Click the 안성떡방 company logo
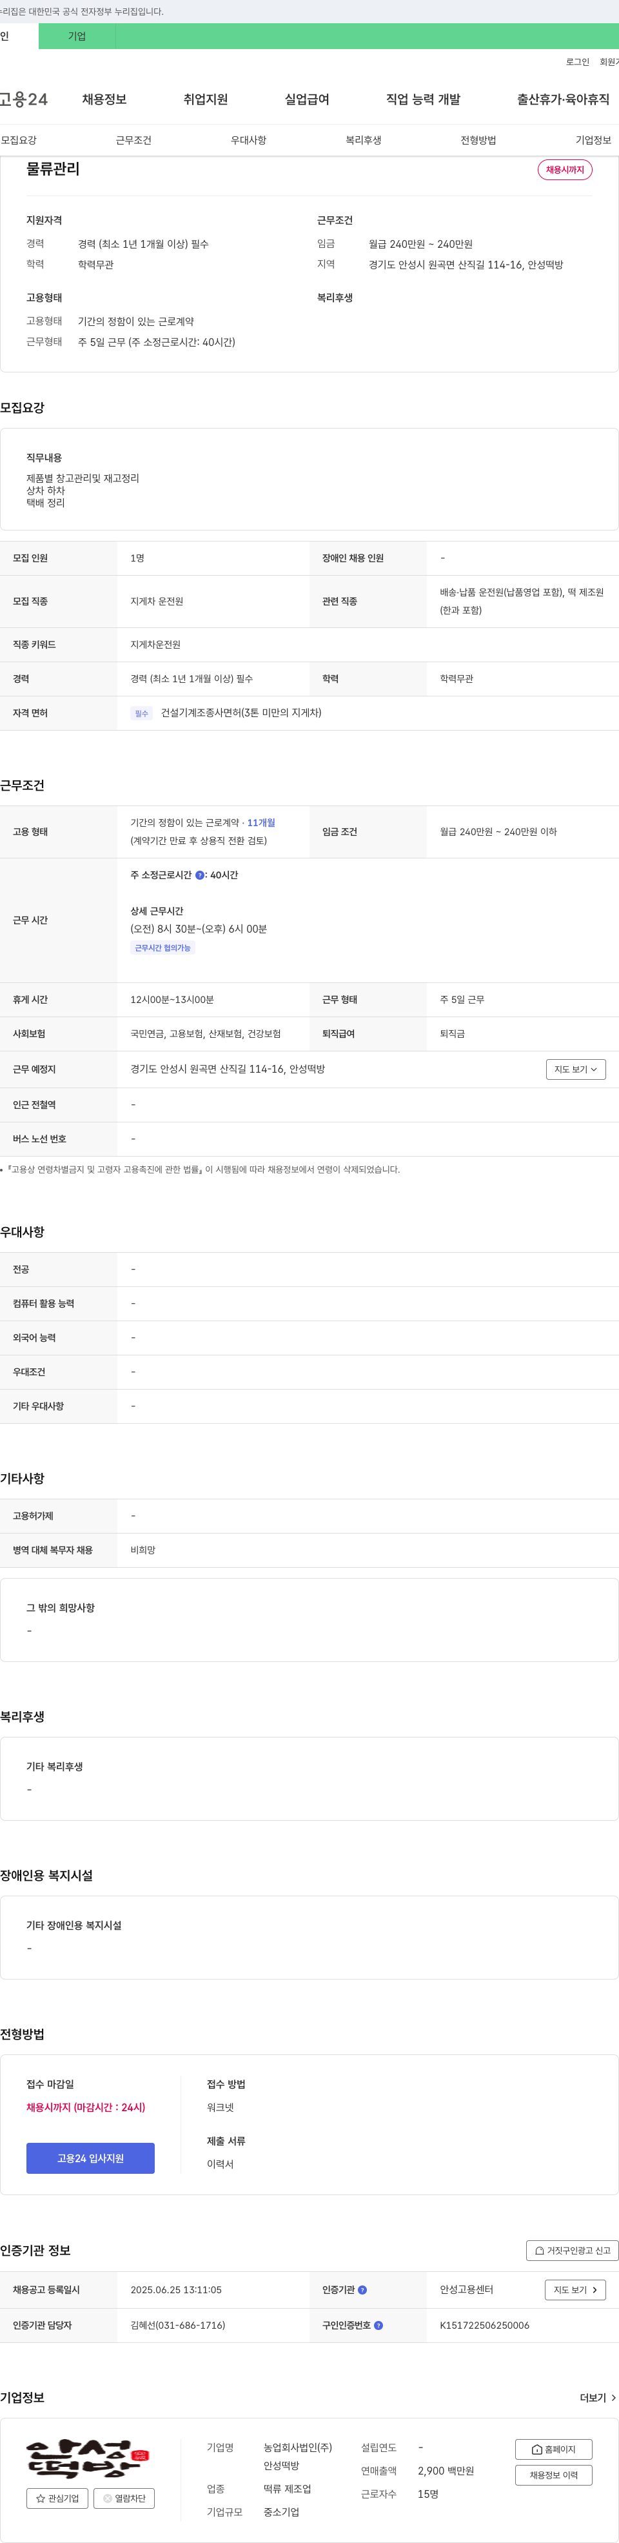 pyautogui.click(x=88, y=2458)
